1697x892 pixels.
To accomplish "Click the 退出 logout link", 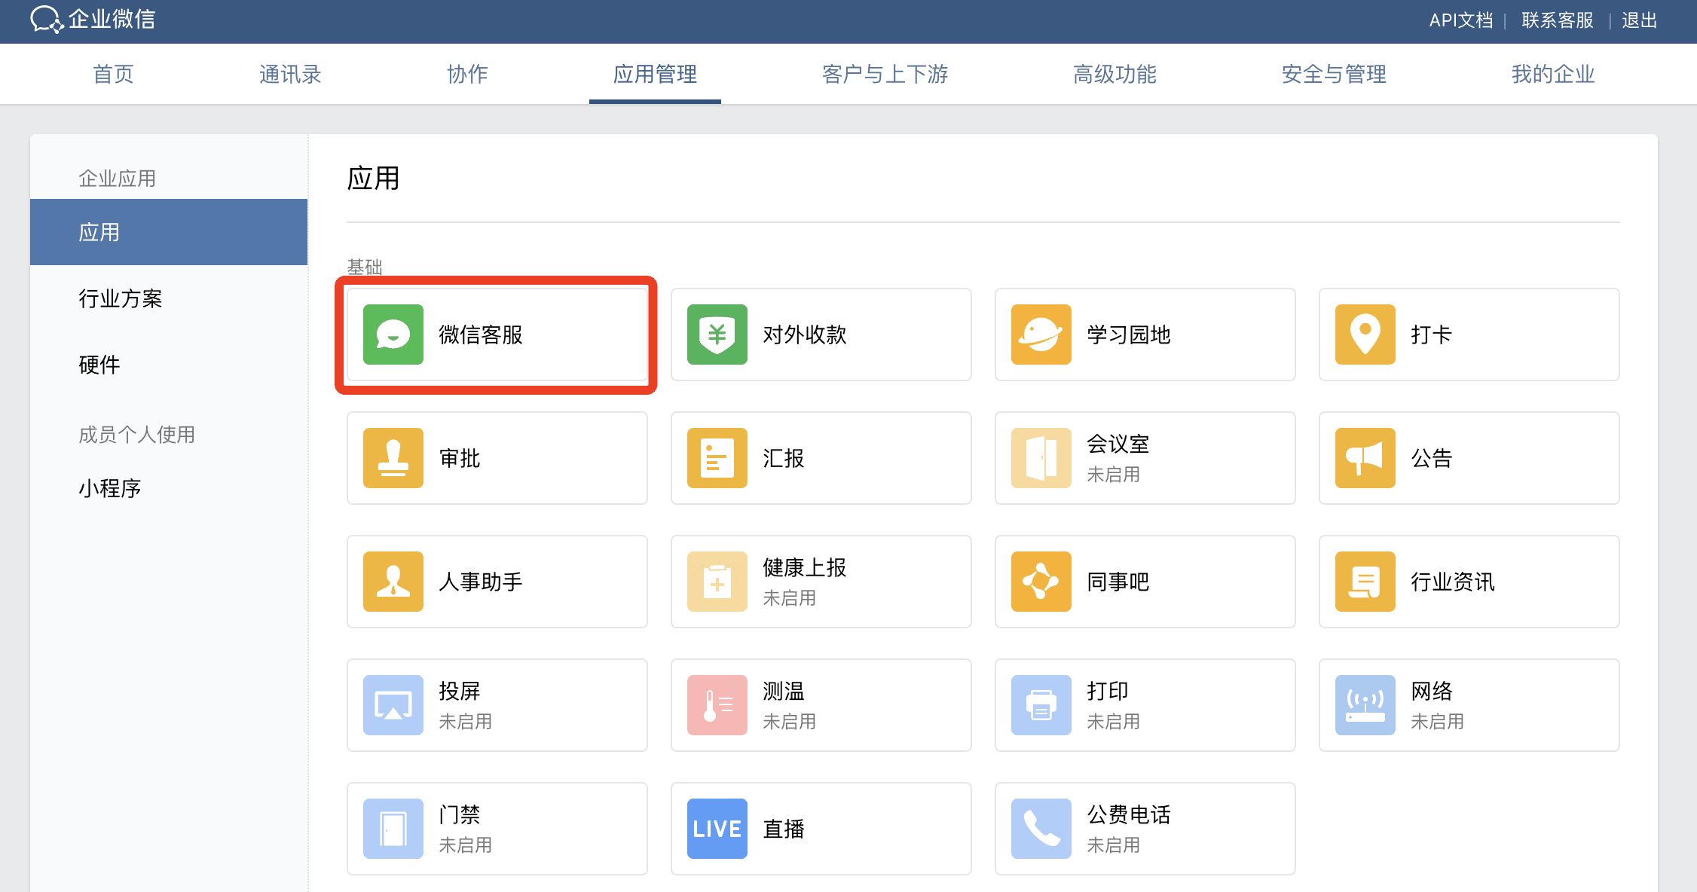I will 1640,20.
